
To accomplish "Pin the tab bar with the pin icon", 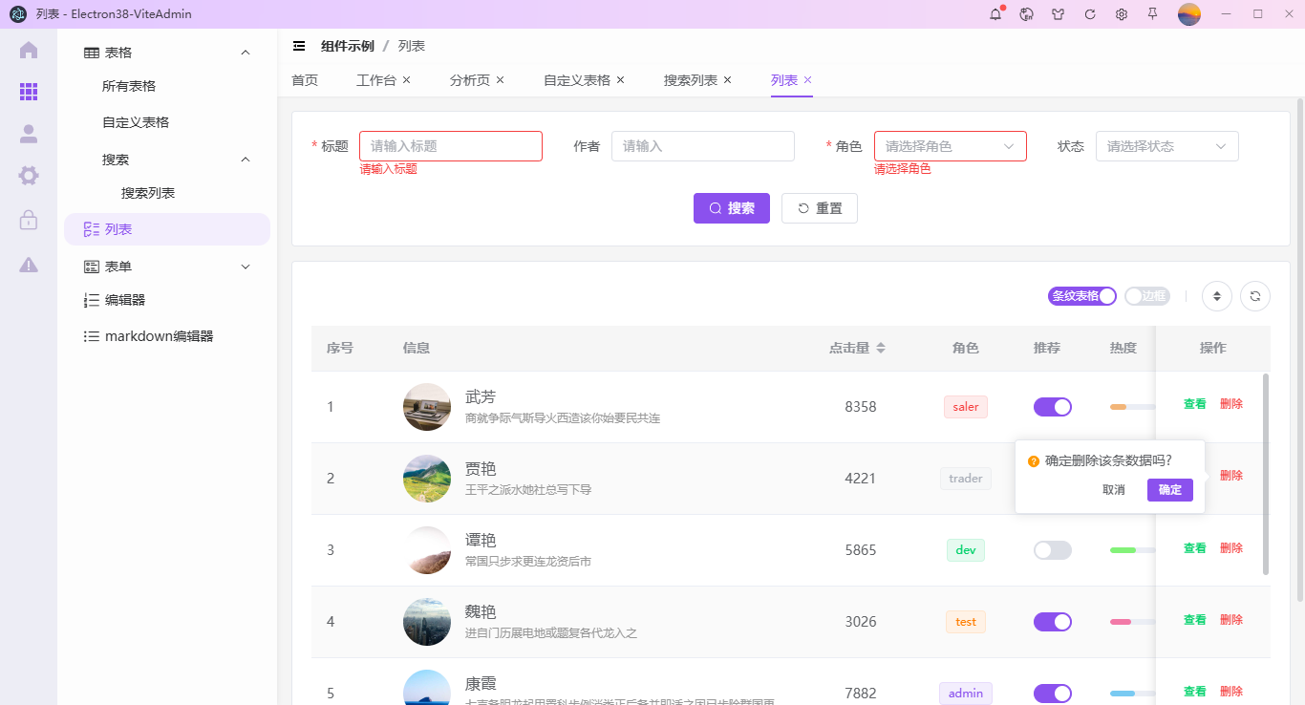I will tap(1152, 14).
